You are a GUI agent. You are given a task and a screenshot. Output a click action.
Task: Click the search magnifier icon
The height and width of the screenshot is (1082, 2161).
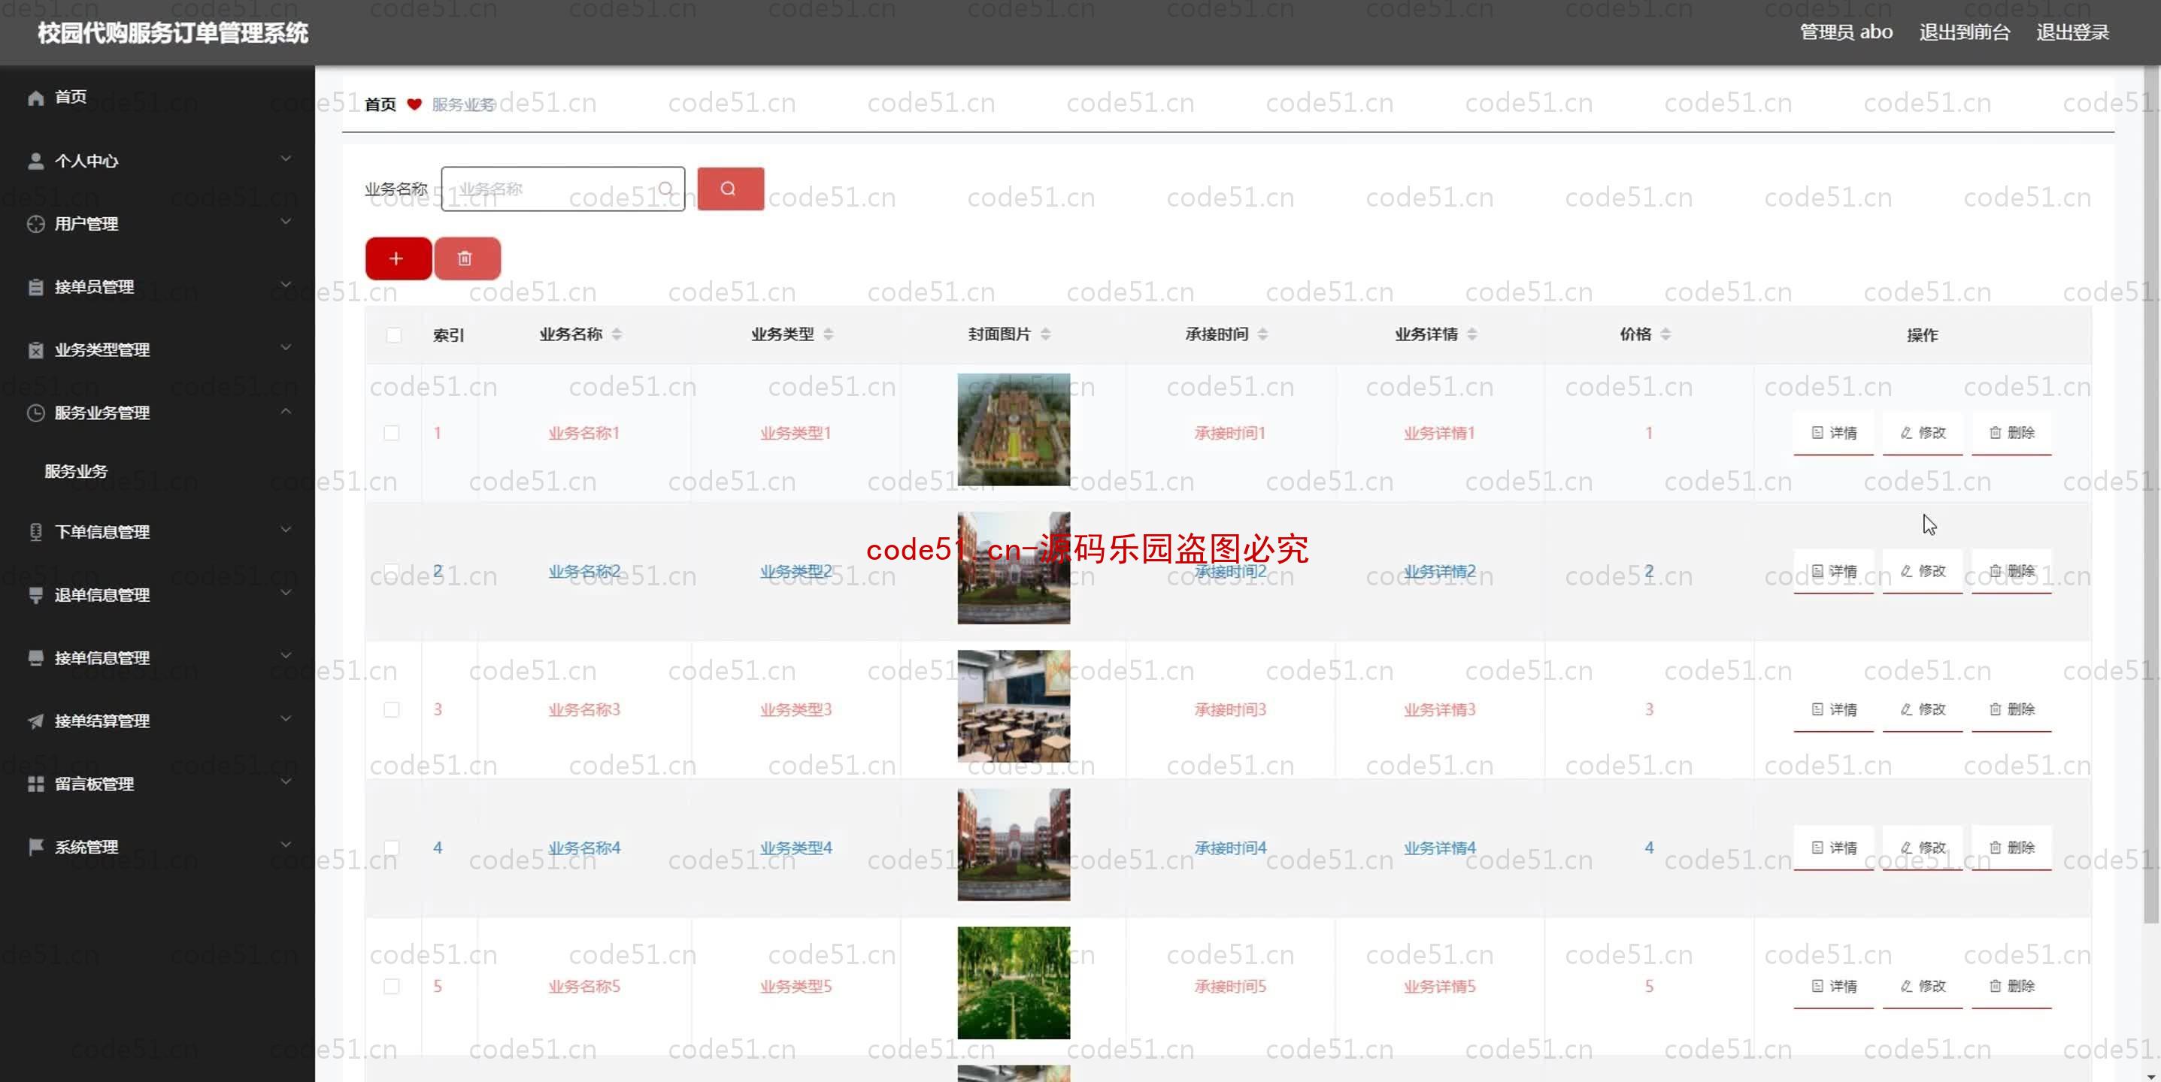tap(729, 188)
